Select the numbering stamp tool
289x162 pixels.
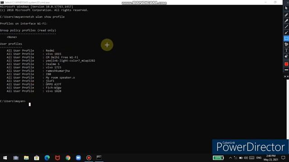tap(286, 44)
